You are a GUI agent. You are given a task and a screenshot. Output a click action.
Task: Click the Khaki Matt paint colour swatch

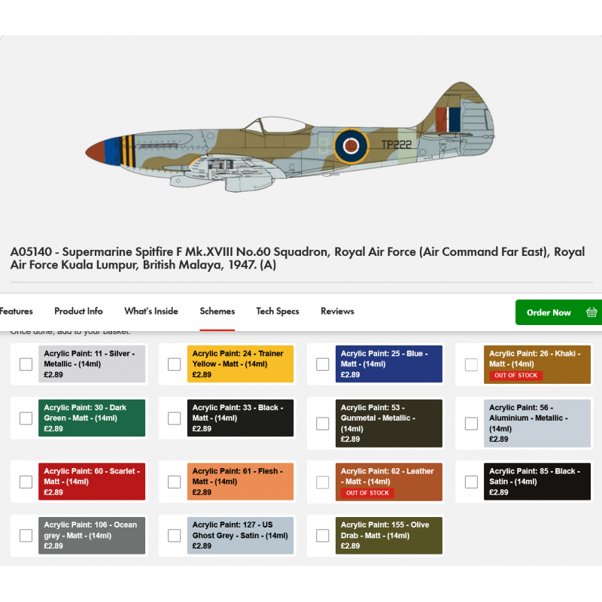(537, 364)
